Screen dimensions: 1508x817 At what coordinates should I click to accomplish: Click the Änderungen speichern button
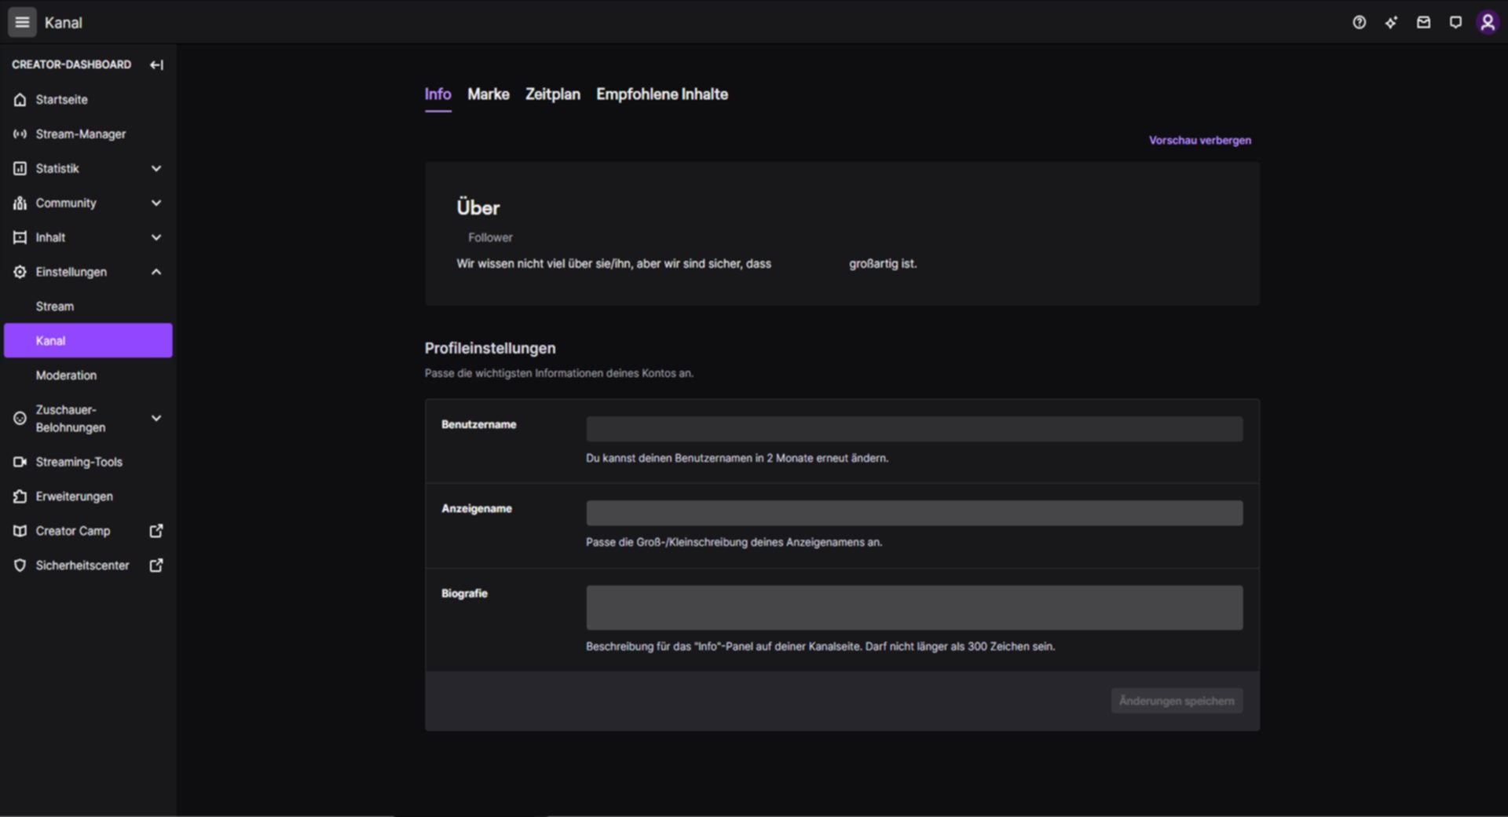[x=1176, y=701]
